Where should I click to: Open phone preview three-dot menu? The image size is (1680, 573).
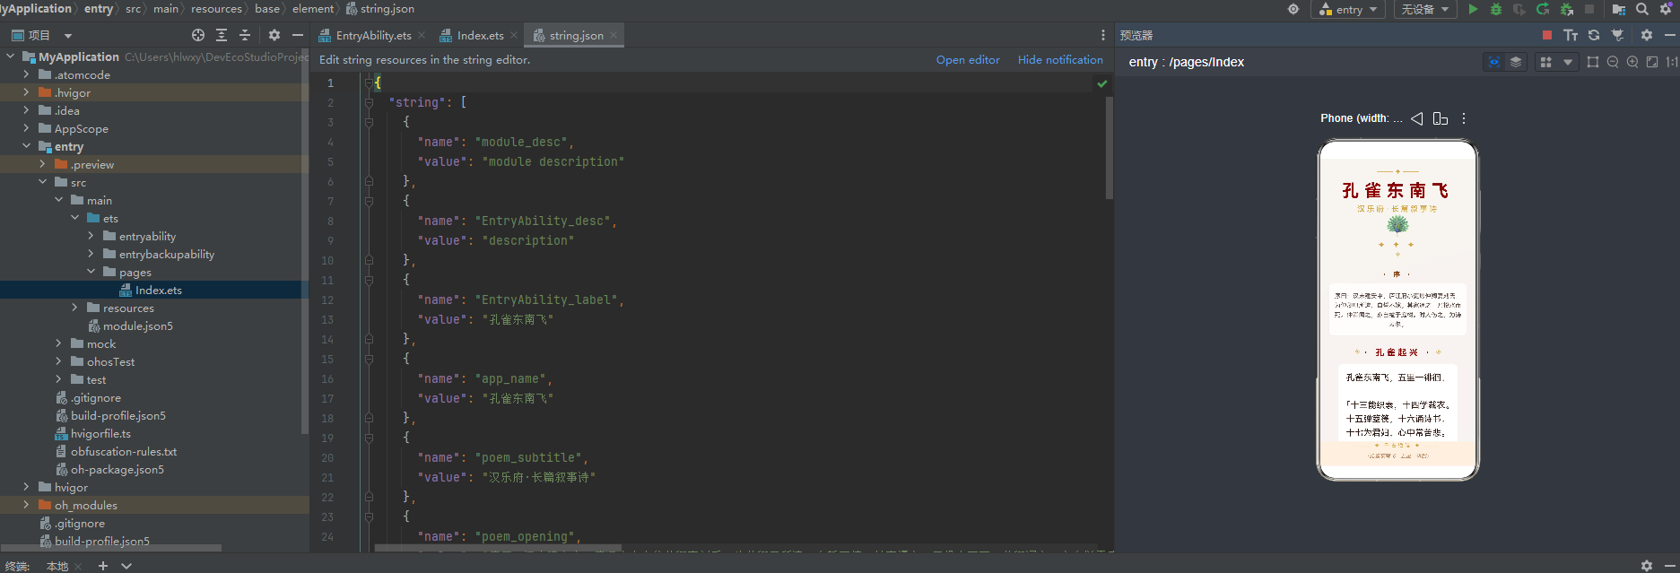(1464, 118)
